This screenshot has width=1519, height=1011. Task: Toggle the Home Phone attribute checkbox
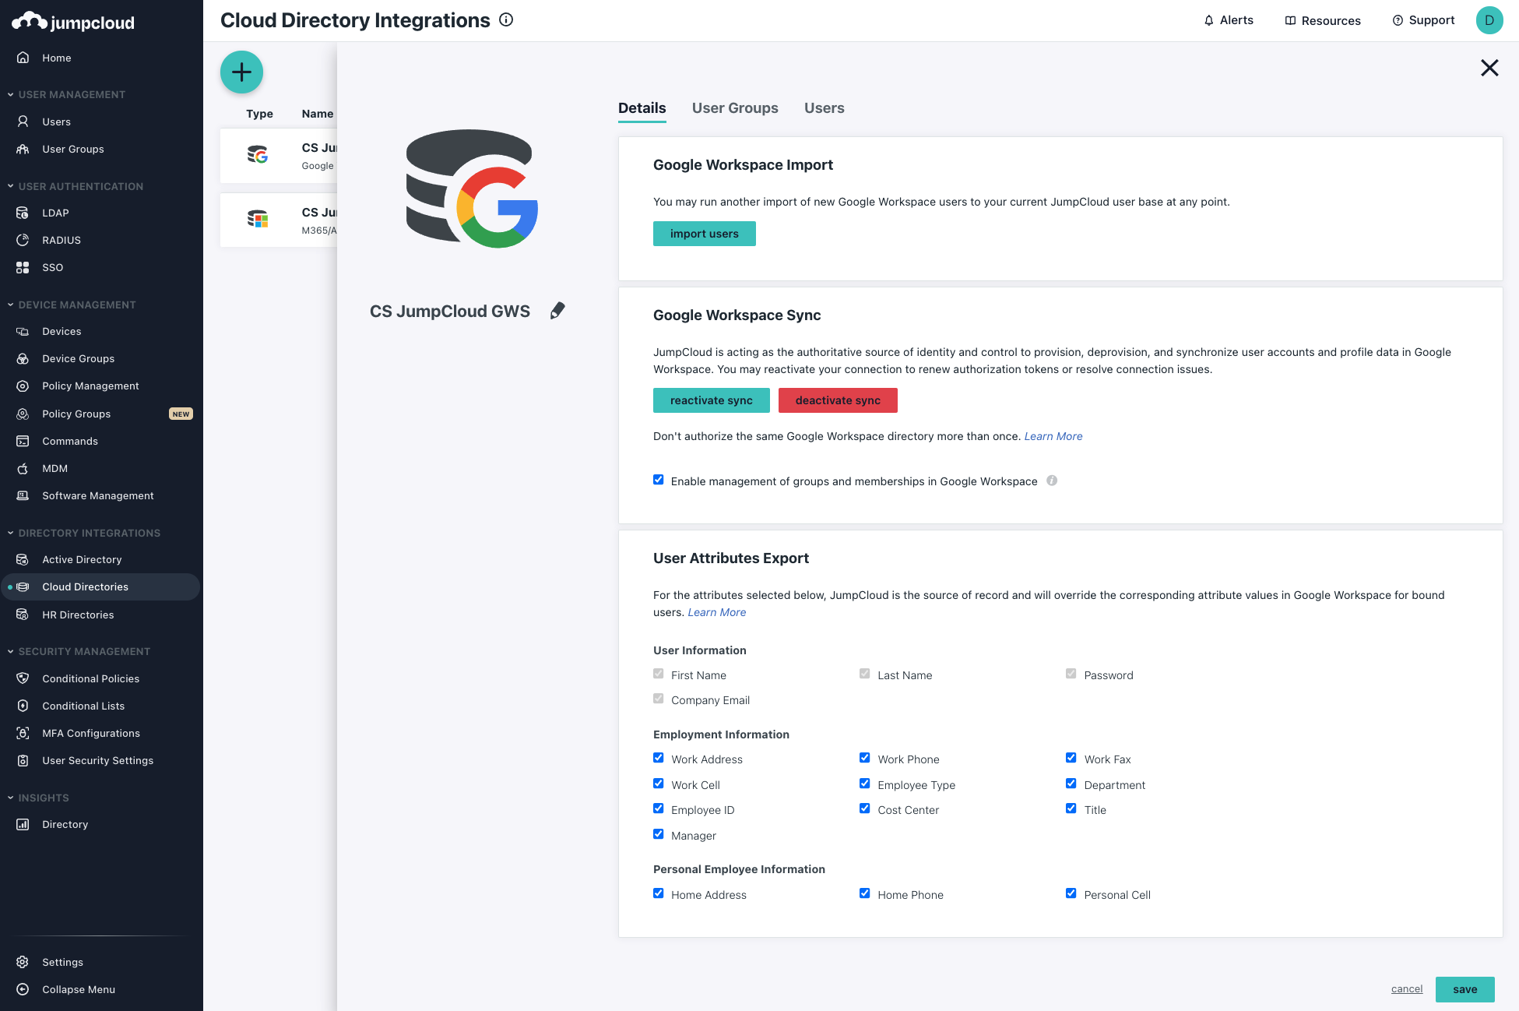point(865,893)
